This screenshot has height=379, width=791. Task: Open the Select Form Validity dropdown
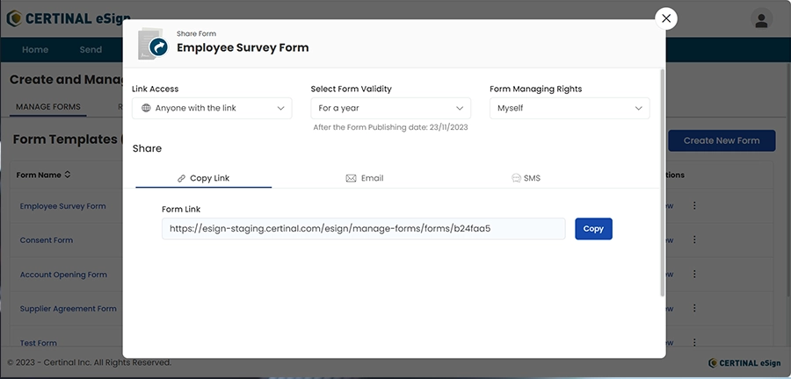tap(390, 108)
